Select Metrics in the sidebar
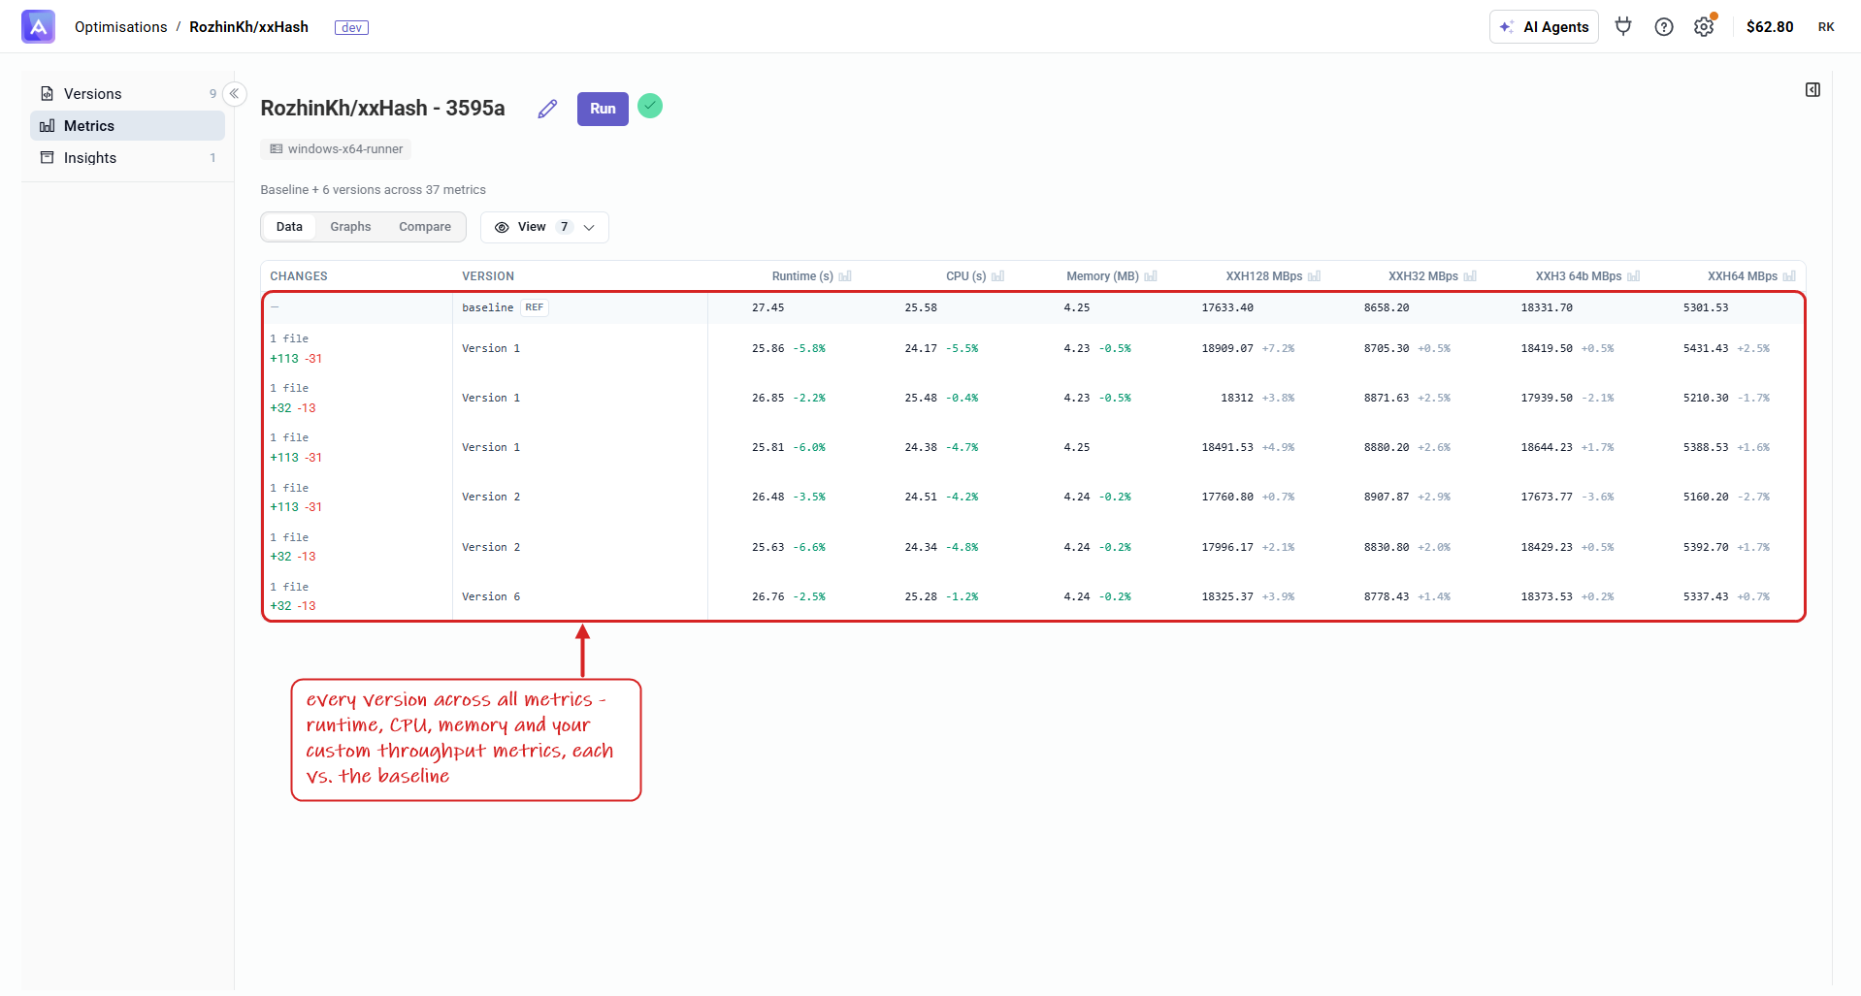Viewport: 1861px width, 996px height. pos(127,126)
